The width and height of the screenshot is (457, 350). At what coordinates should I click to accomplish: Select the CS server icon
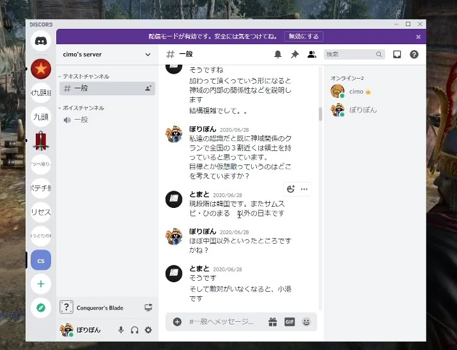41,260
